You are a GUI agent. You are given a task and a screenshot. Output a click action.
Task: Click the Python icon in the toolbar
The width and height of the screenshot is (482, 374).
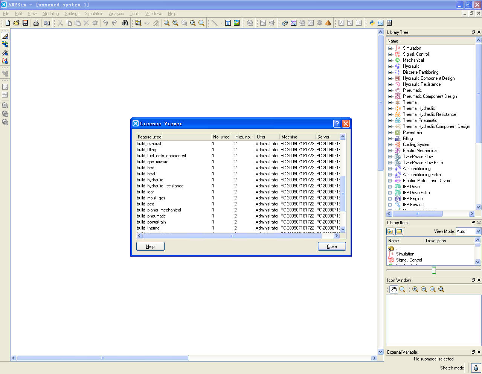point(372,23)
